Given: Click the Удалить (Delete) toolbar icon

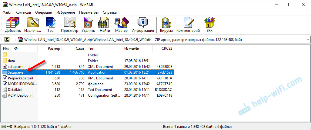Looking at the screenshot, I should point(88,24).
